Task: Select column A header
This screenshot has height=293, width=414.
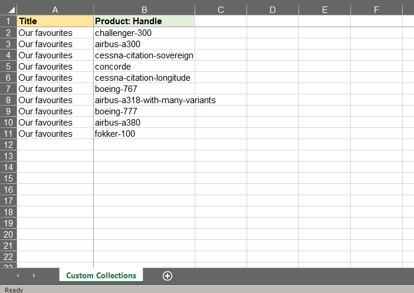Action: pos(55,9)
